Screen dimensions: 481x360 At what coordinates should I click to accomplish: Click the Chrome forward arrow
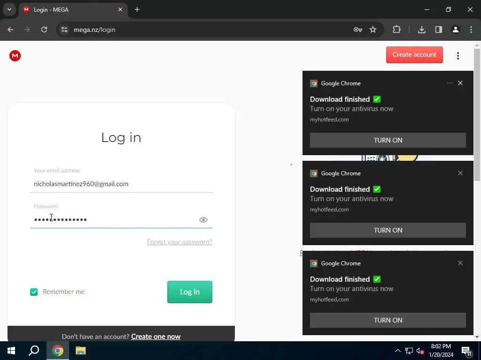[x=27, y=30]
